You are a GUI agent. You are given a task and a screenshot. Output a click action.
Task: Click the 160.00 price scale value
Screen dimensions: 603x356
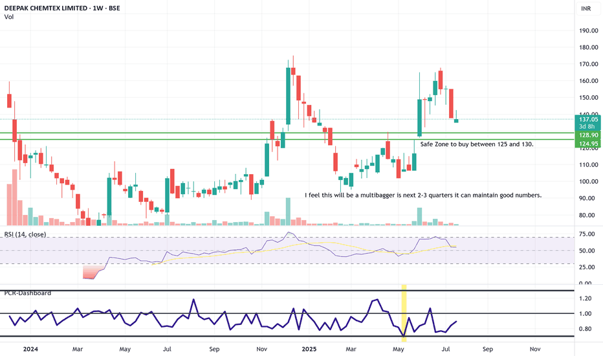[589, 81]
